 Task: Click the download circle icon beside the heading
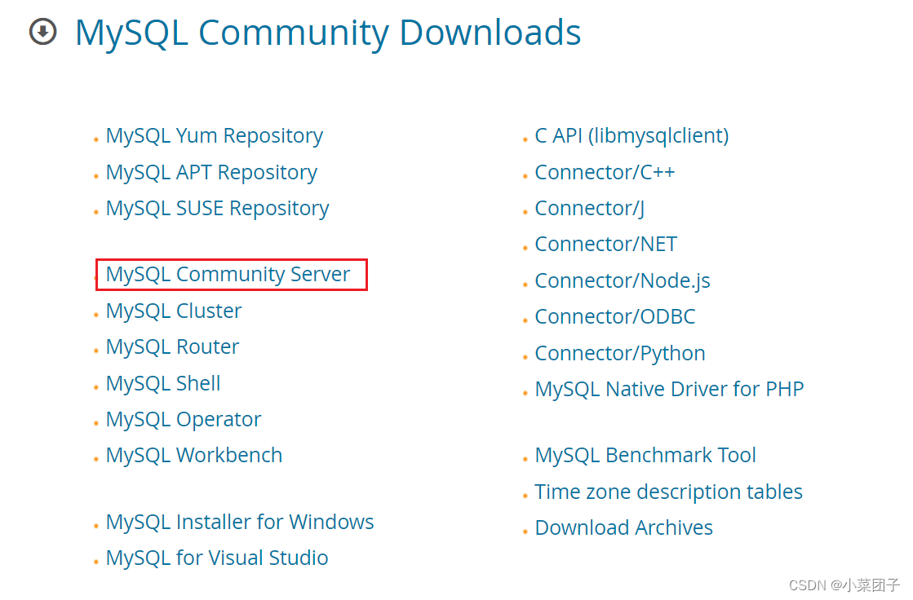point(43,32)
